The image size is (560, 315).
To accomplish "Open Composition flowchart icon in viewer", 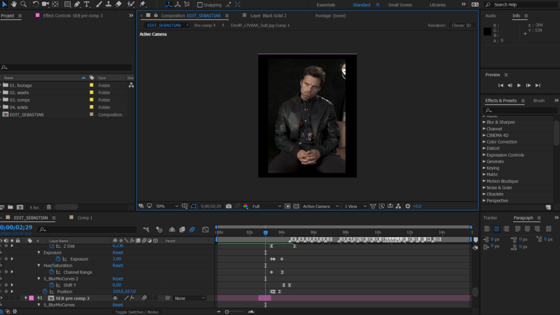I will click(398, 206).
